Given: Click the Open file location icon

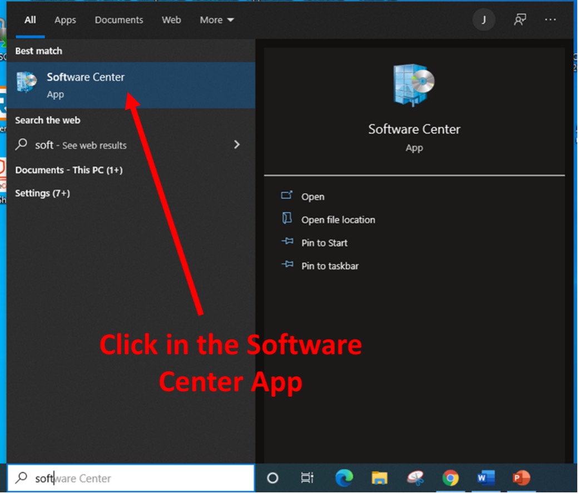Looking at the screenshot, I should point(286,219).
